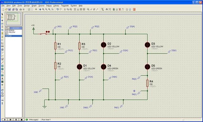The height and width of the screenshot is (122, 203).
Task: Click the Save design toolbar icon
Action: point(9,9)
